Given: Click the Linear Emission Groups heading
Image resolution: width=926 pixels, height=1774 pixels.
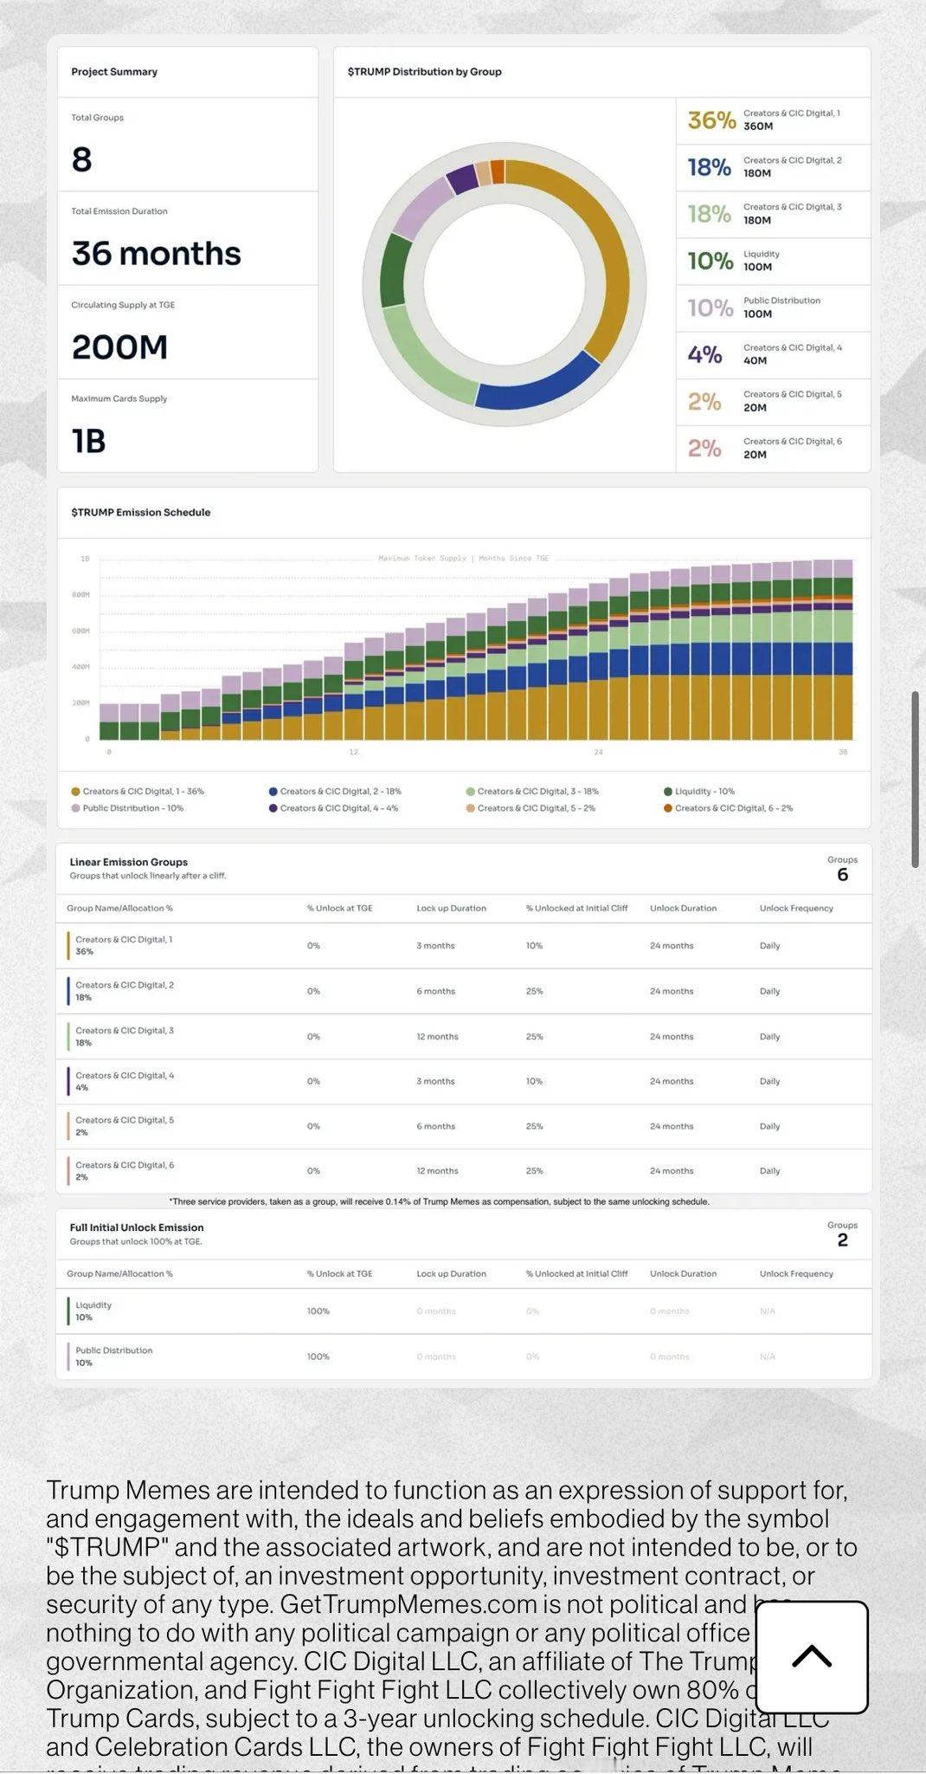Looking at the screenshot, I should 128,862.
